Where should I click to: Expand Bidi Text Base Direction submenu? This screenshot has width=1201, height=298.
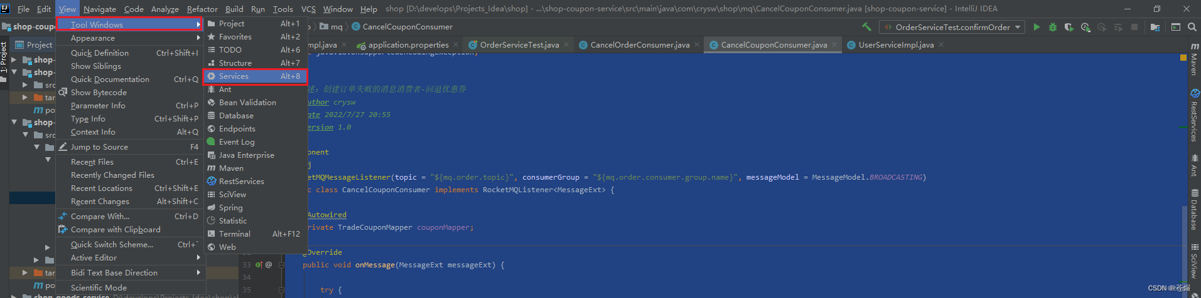click(x=129, y=273)
